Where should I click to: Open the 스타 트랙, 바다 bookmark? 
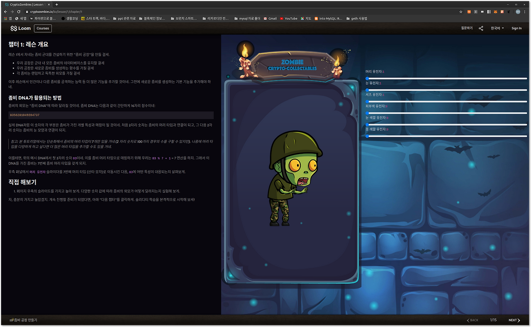(x=95, y=19)
